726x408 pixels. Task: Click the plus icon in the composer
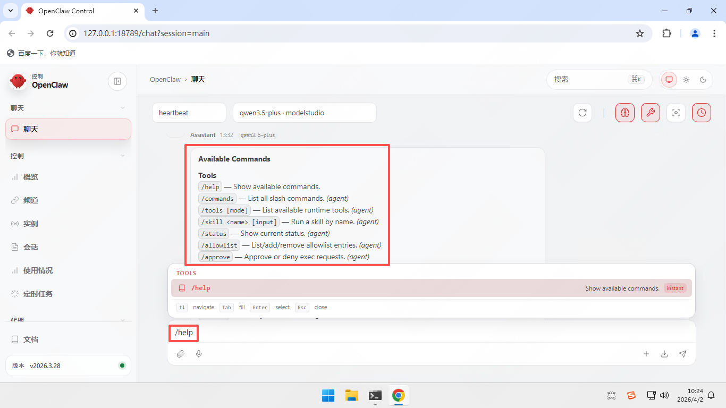click(x=646, y=354)
